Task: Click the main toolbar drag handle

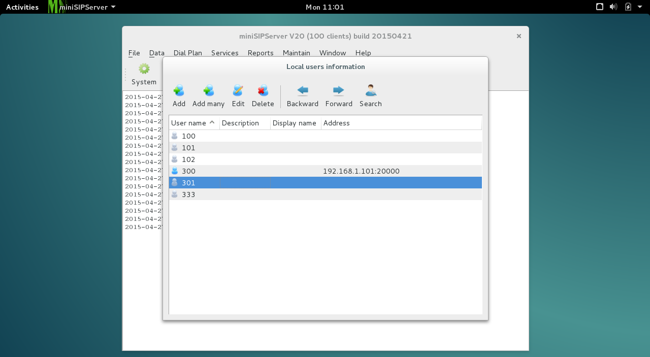Action: [x=125, y=75]
